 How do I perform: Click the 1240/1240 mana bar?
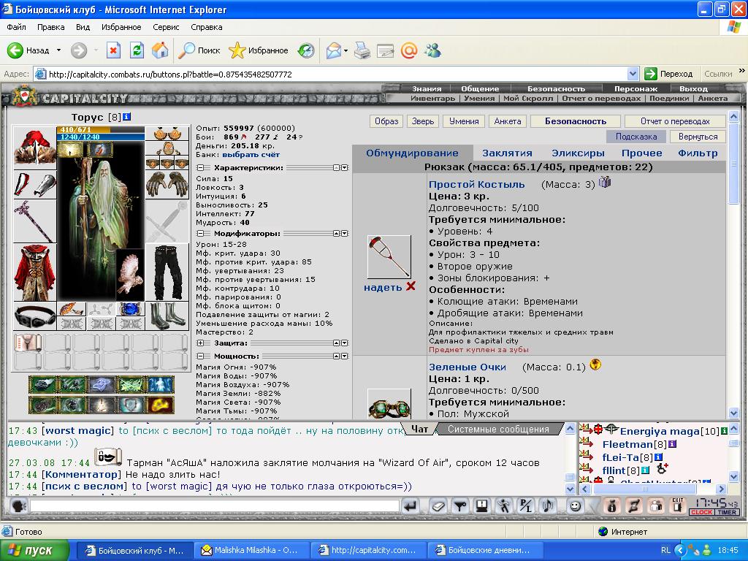[101, 137]
